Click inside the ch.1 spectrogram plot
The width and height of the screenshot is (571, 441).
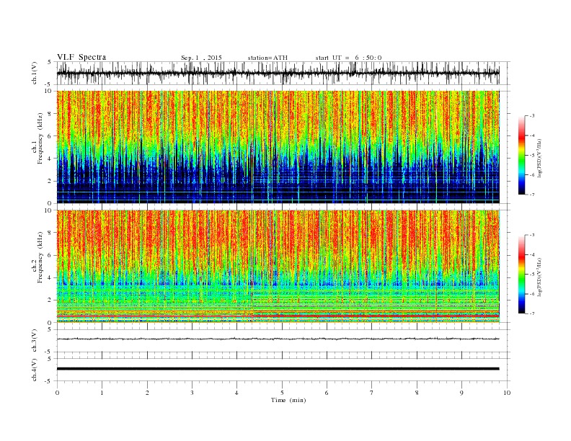click(278, 147)
